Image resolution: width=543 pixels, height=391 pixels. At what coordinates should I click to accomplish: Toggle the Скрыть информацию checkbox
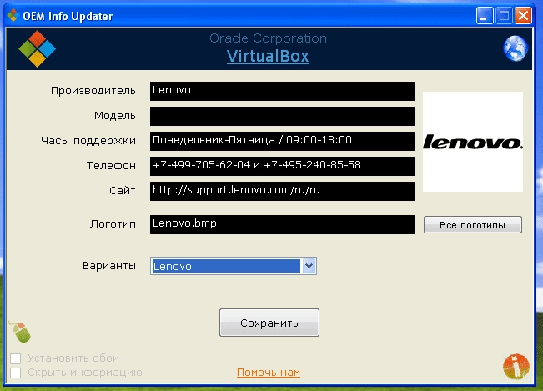pos(15,373)
